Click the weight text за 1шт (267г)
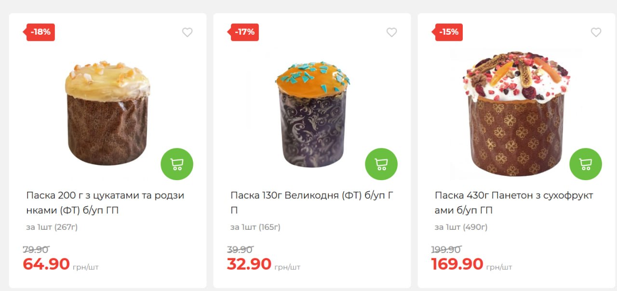617x291 pixels. [x=52, y=227]
